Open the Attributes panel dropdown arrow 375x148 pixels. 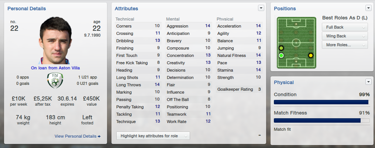coord(261,8)
